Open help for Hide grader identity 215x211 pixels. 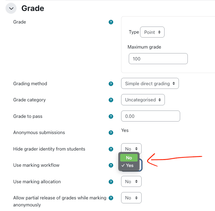point(111,149)
